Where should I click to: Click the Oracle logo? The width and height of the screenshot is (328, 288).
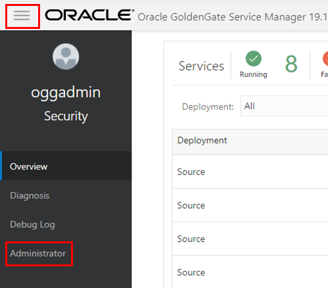point(89,15)
